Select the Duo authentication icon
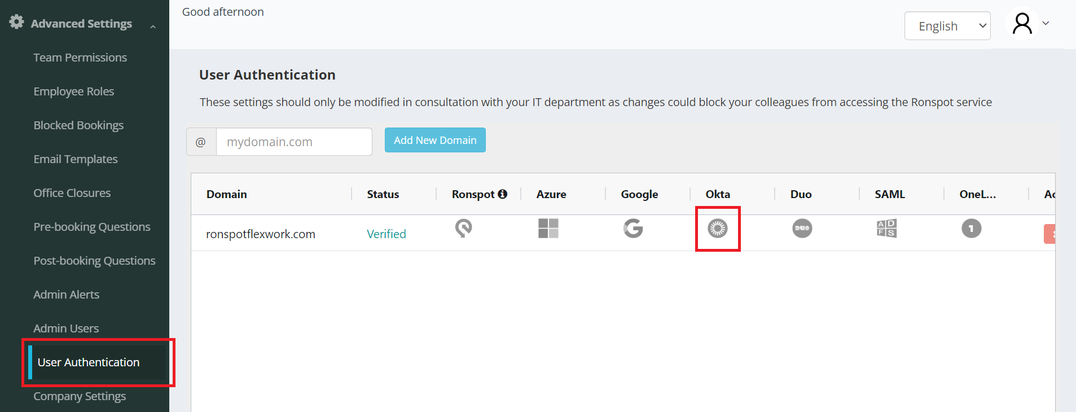 (x=802, y=229)
